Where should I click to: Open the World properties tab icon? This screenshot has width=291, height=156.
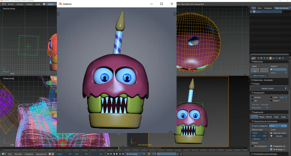(267, 58)
